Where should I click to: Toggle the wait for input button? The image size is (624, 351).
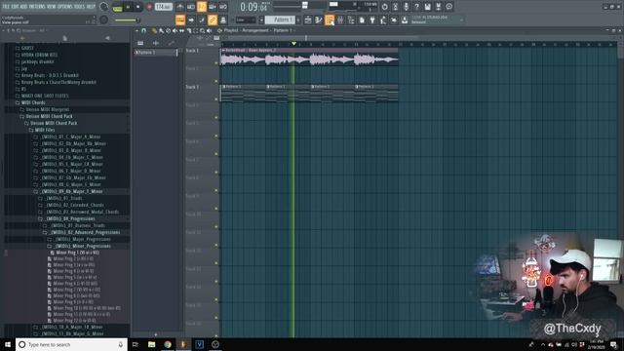pyautogui.click(x=191, y=7)
